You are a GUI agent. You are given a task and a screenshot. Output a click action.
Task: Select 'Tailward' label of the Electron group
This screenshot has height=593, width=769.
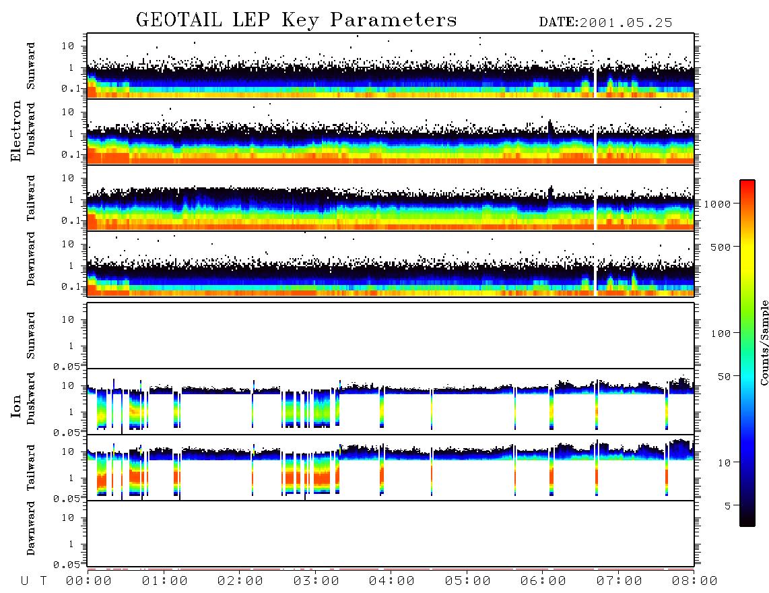pos(31,198)
